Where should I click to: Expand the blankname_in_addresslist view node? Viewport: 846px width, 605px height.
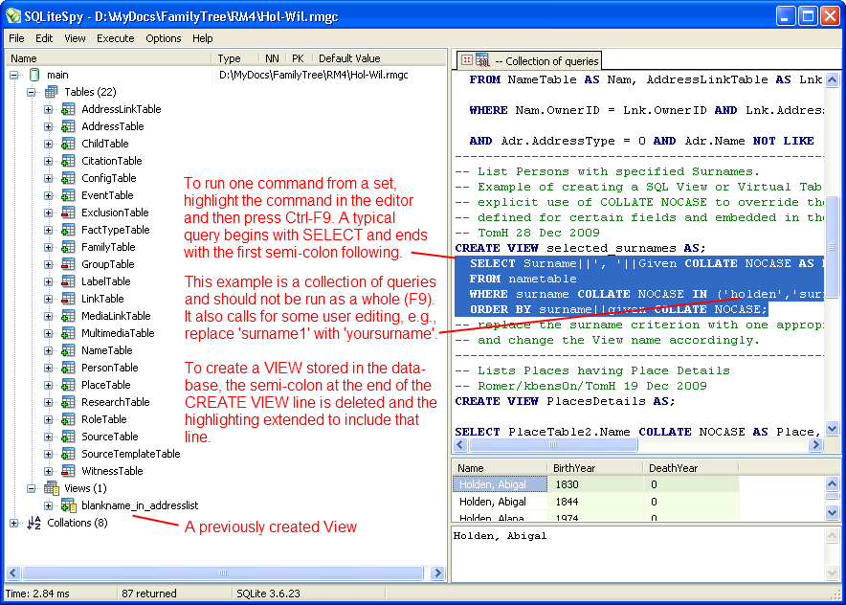[49, 506]
